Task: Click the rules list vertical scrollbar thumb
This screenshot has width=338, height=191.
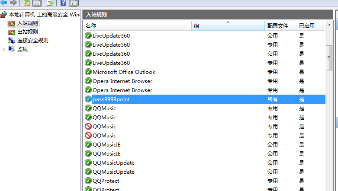Action: 329,58
